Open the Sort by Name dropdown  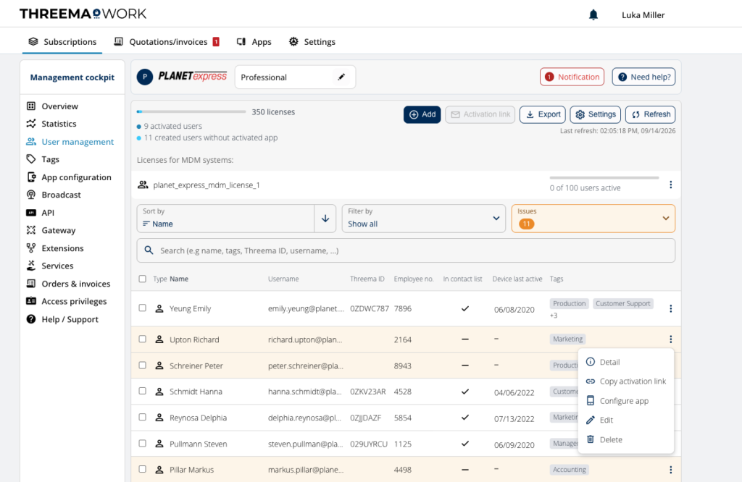tap(226, 219)
